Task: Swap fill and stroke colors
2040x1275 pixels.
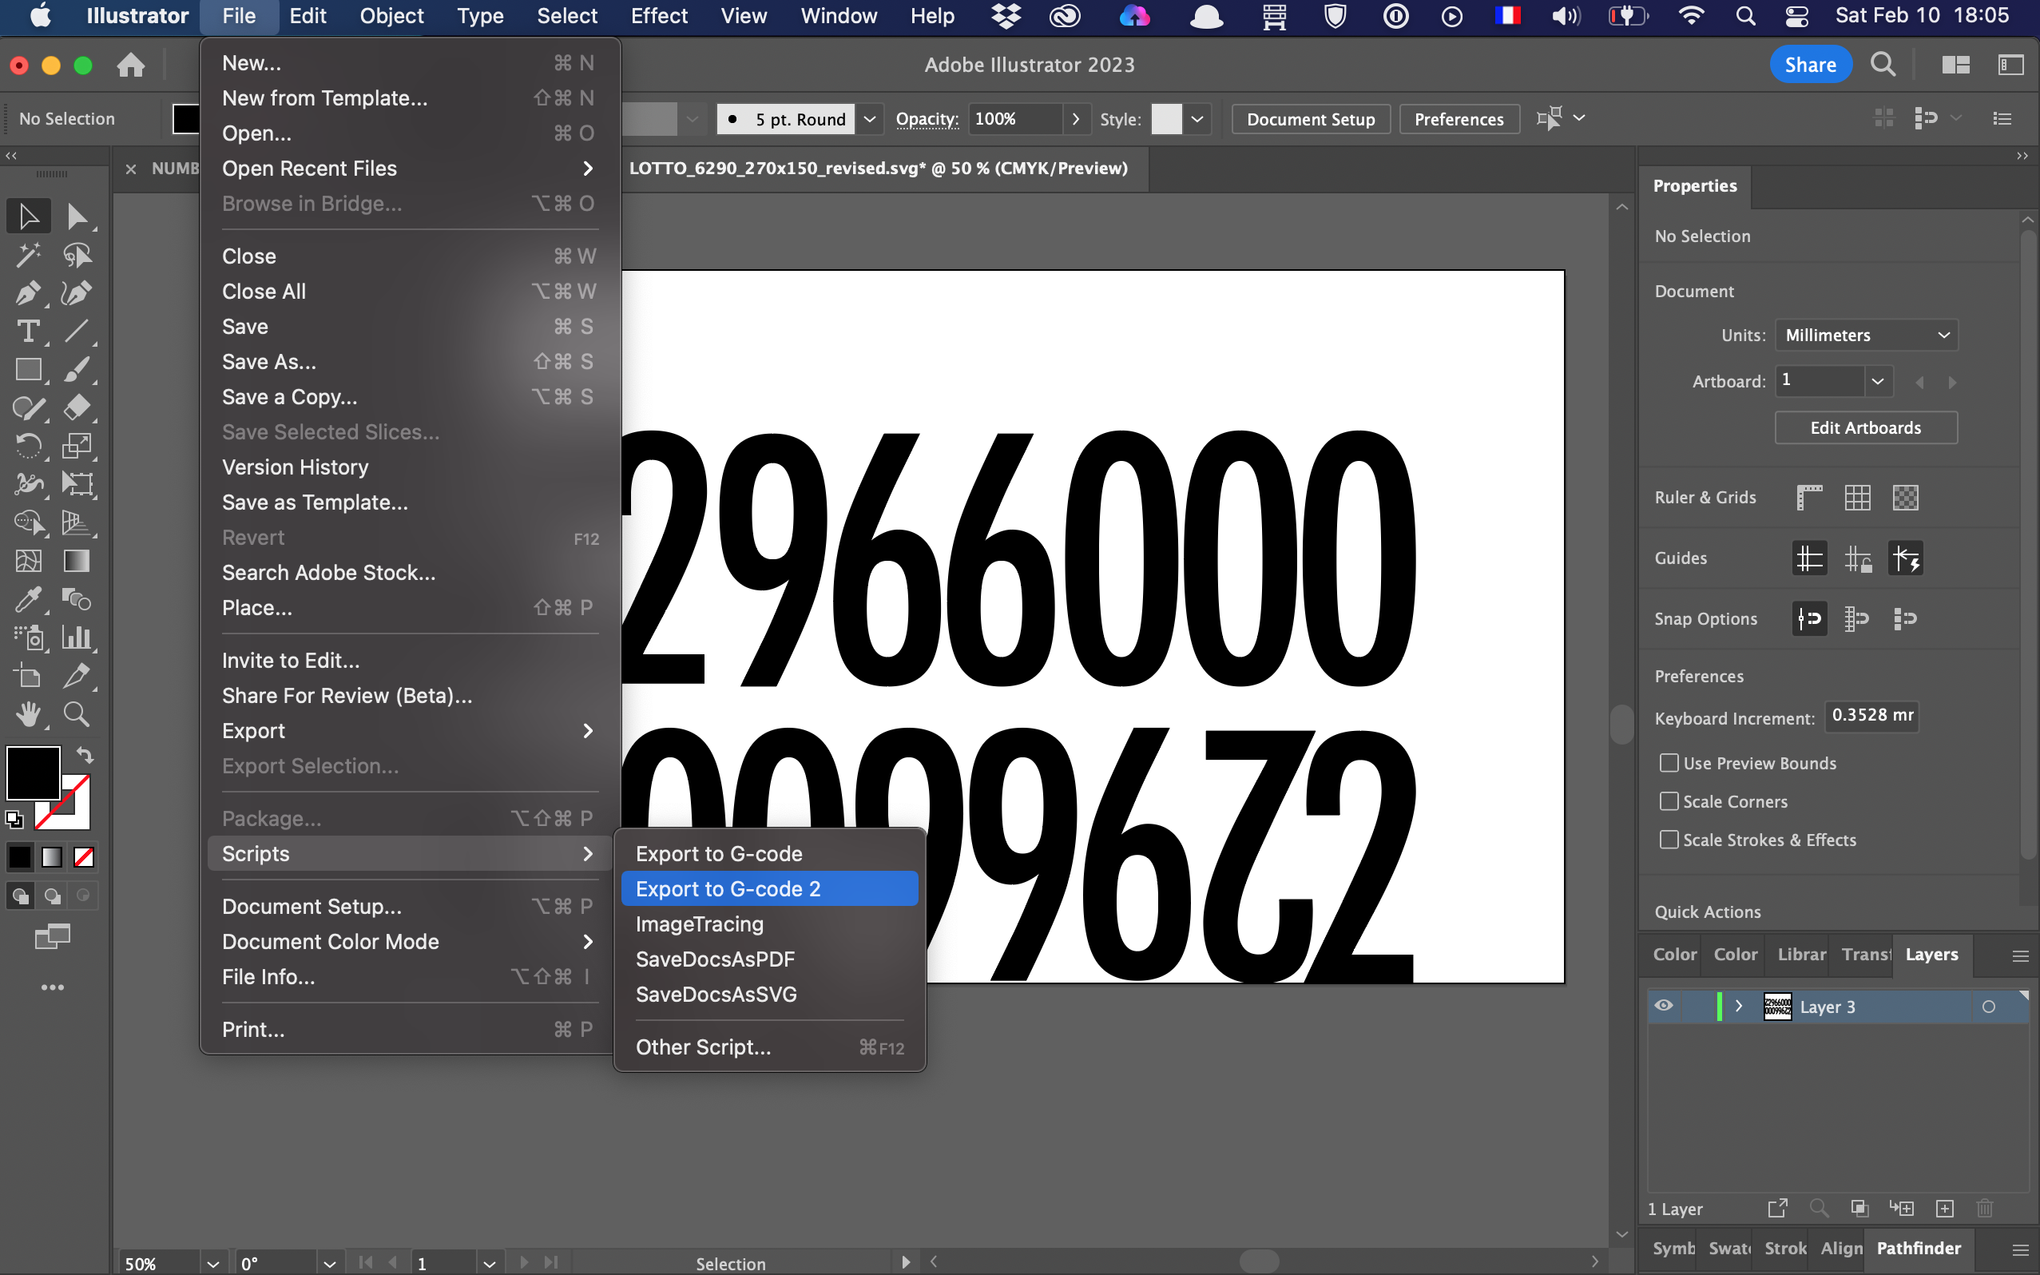Action: point(85,755)
